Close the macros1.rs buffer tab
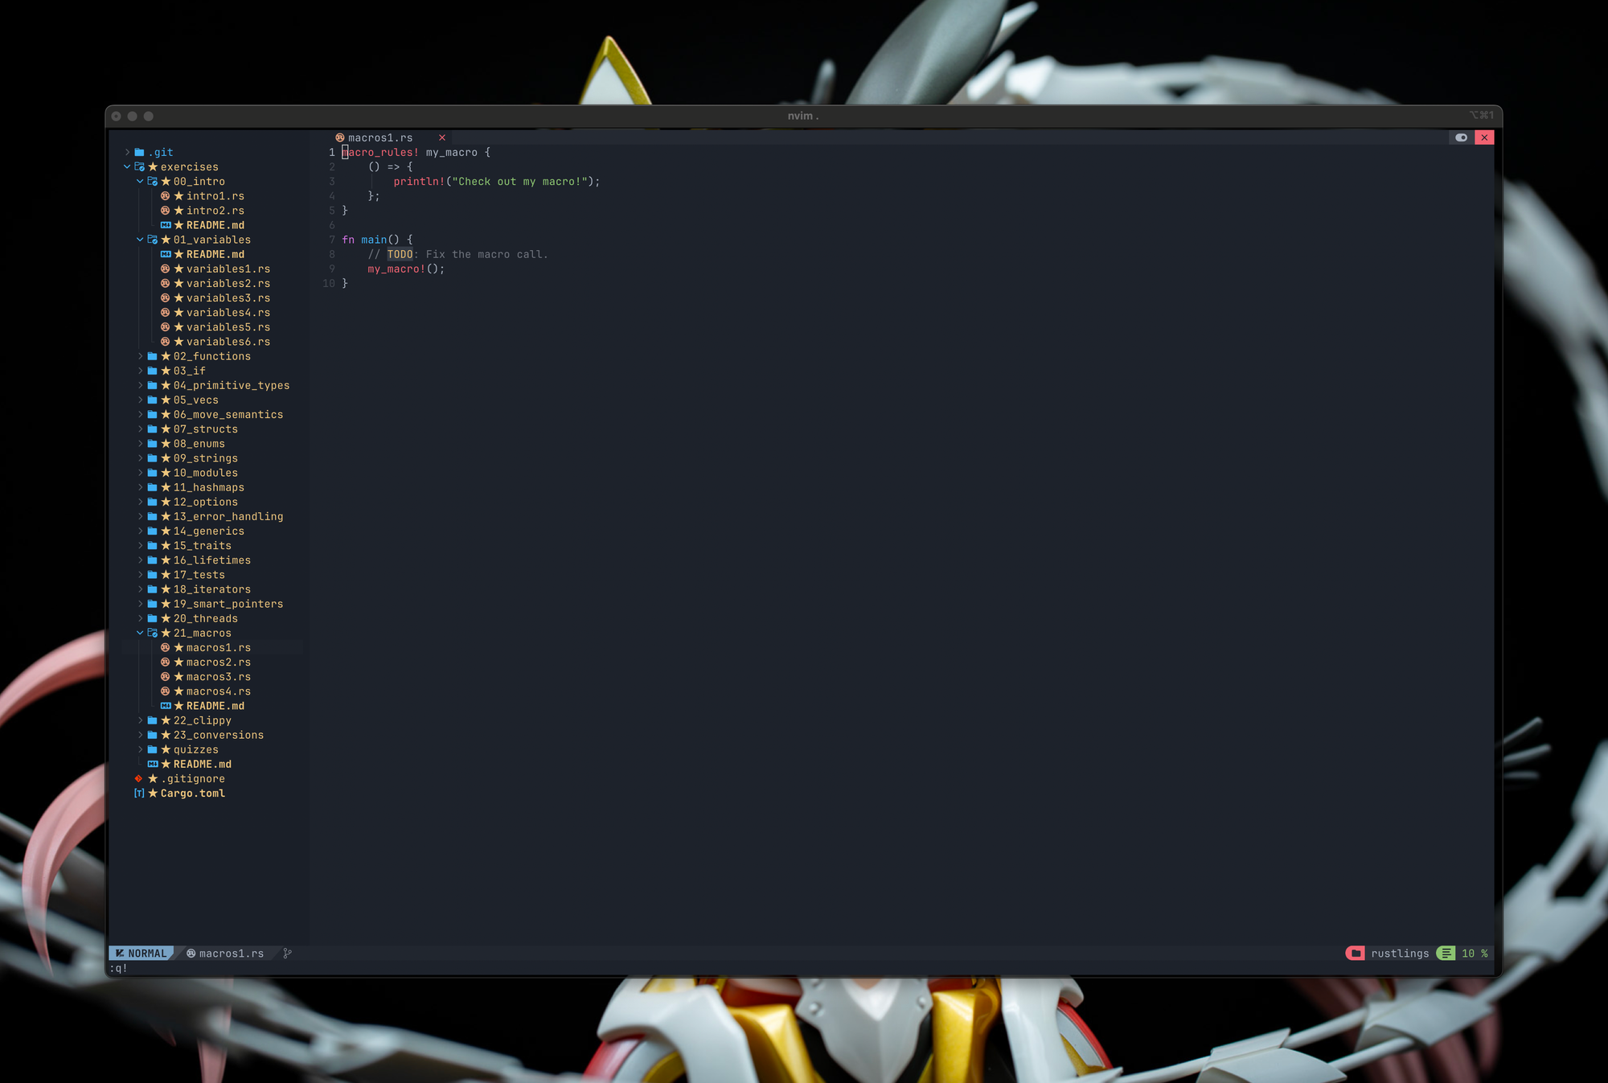This screenshot has height=1083, width=1608. (x=441, y=137)
